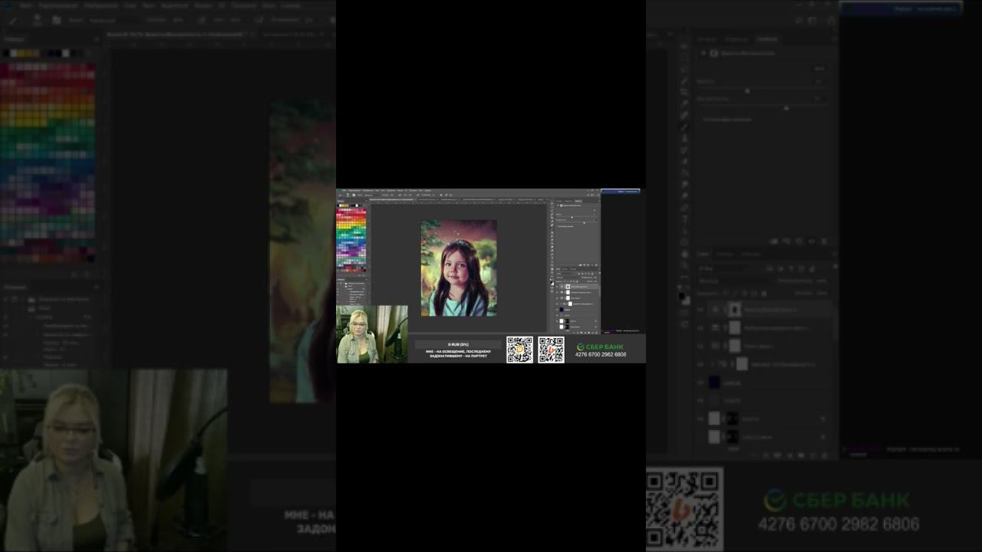Image resolution: width=982 pixels, height=552 pixels.
Task: Click the trash icon at Layers panel bottom
Action: 596,333
